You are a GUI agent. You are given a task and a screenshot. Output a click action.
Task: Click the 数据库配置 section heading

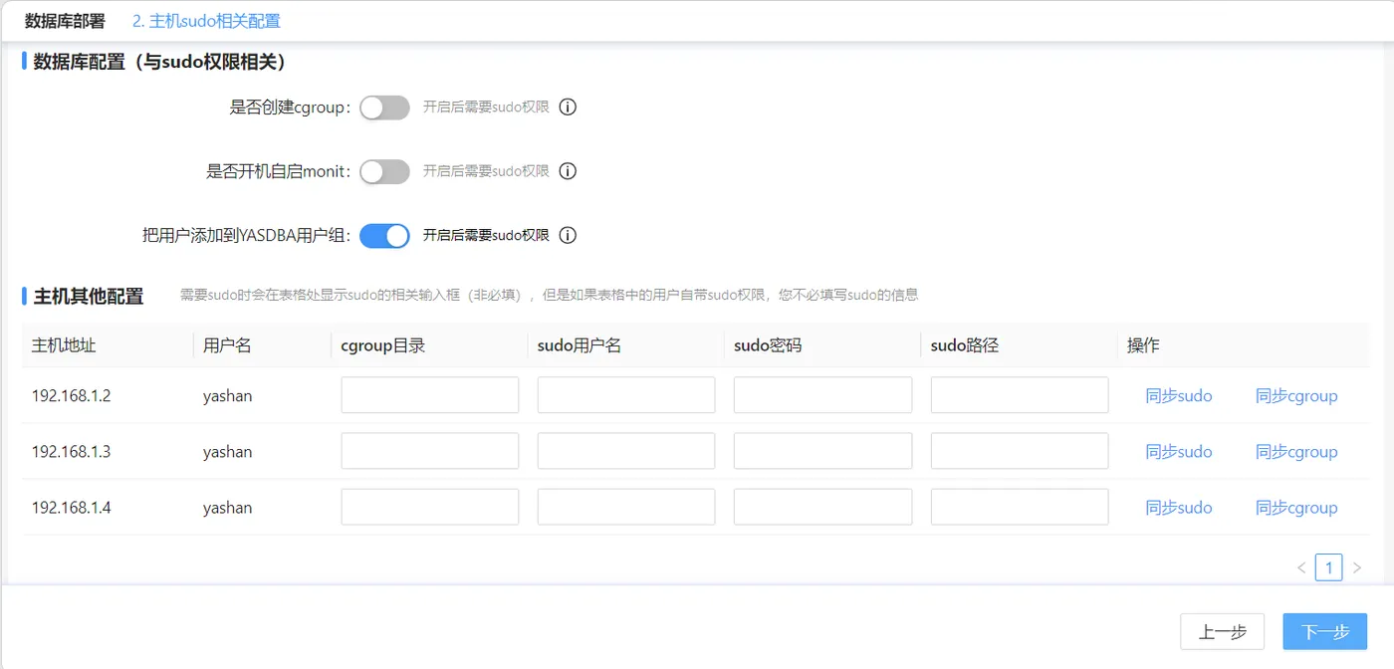(x=160, y=62)
